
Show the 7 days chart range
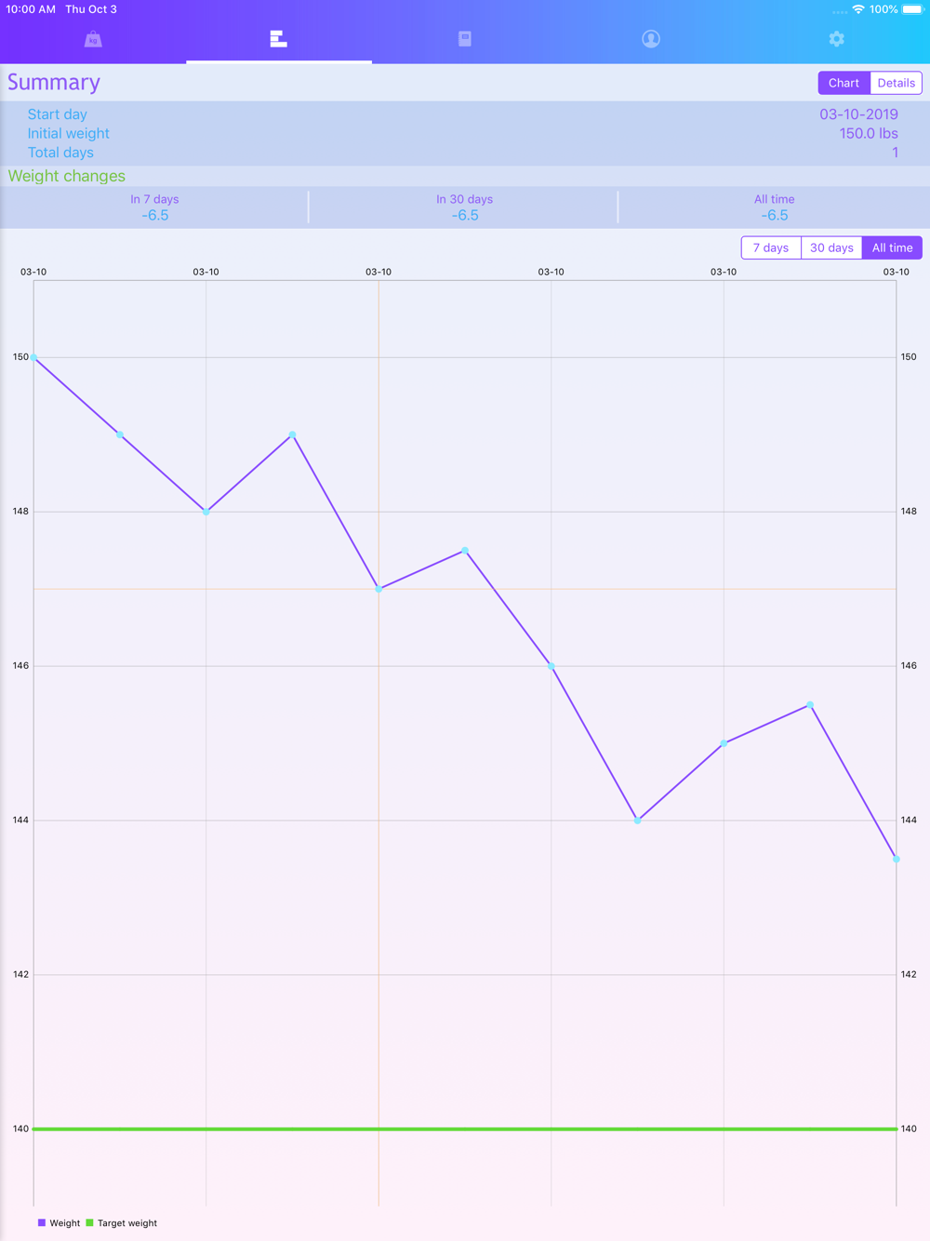point(771,247)
